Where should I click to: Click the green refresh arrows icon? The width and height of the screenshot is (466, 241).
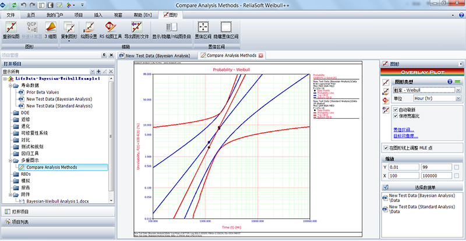tap(13, 5)
